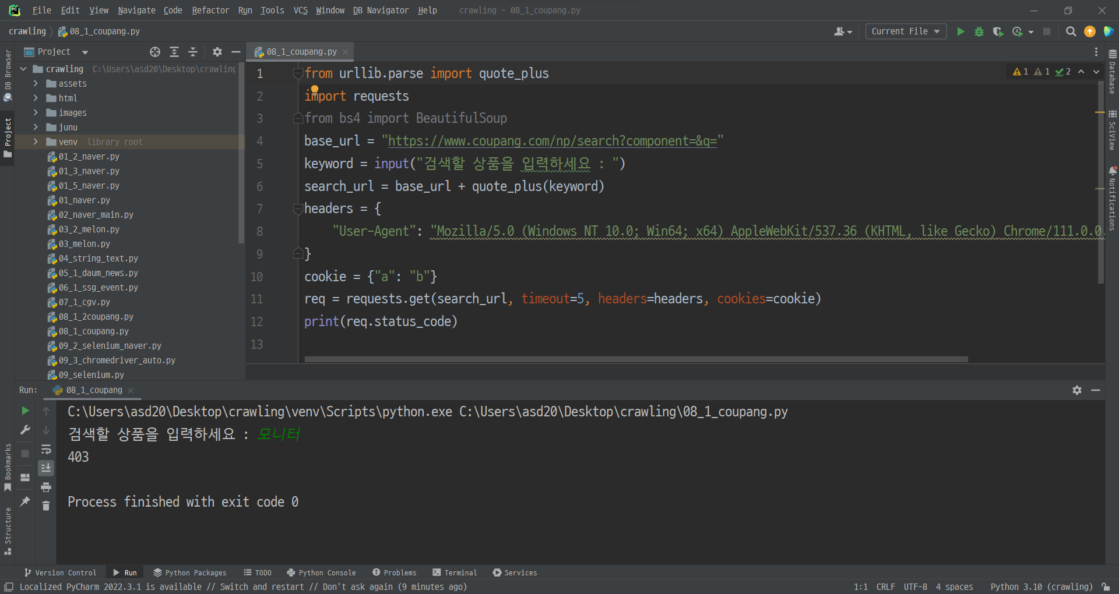
Task: Expand the assets folder
Action: [x=36, y=84]
